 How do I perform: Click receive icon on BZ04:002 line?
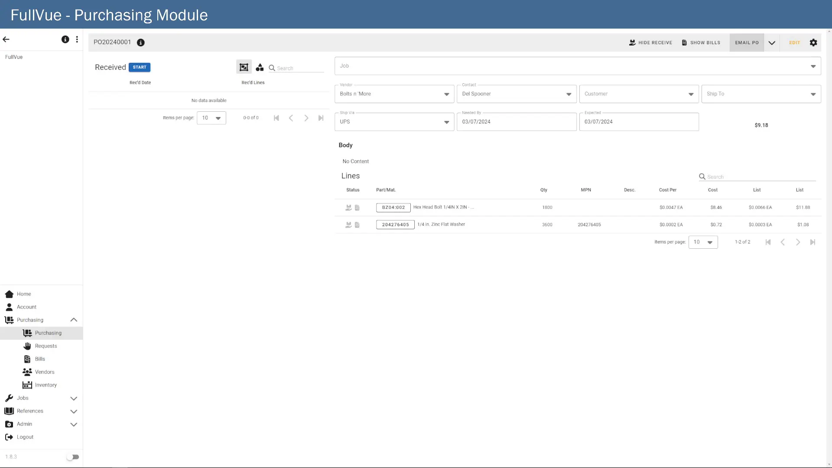[x=348, y=208]
